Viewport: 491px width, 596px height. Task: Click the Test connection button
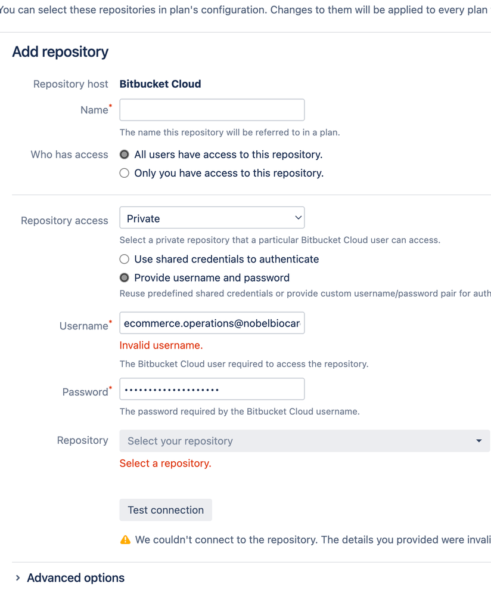point(166,510)
